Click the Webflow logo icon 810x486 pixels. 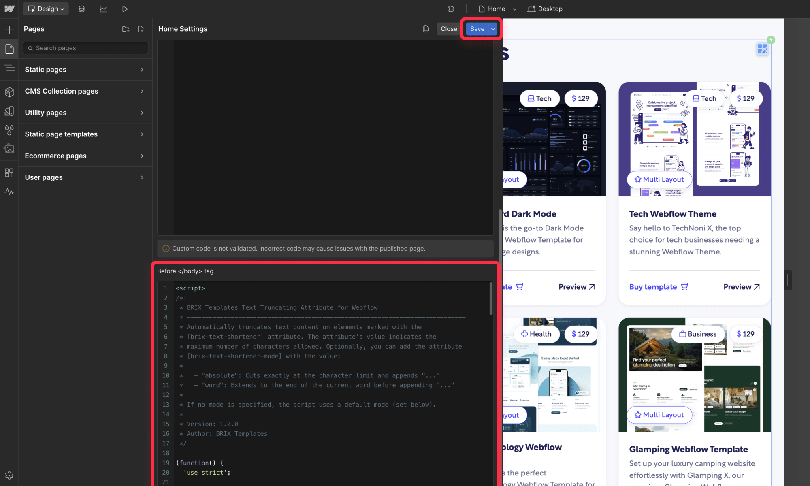click(x=9, y=9)
